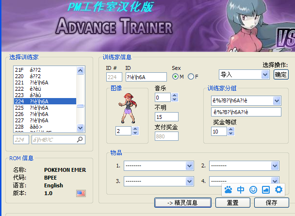Image resolution: width=295 pixels, height=216 pixels.
Task: Expand item slot 2 dropdown
Action: point(275,166)
